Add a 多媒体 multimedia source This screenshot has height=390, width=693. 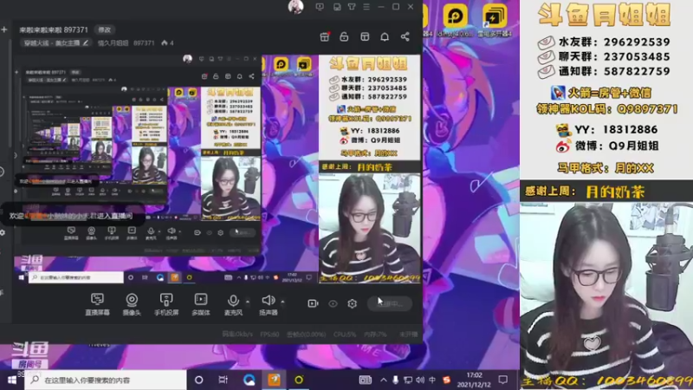(201, 304)
